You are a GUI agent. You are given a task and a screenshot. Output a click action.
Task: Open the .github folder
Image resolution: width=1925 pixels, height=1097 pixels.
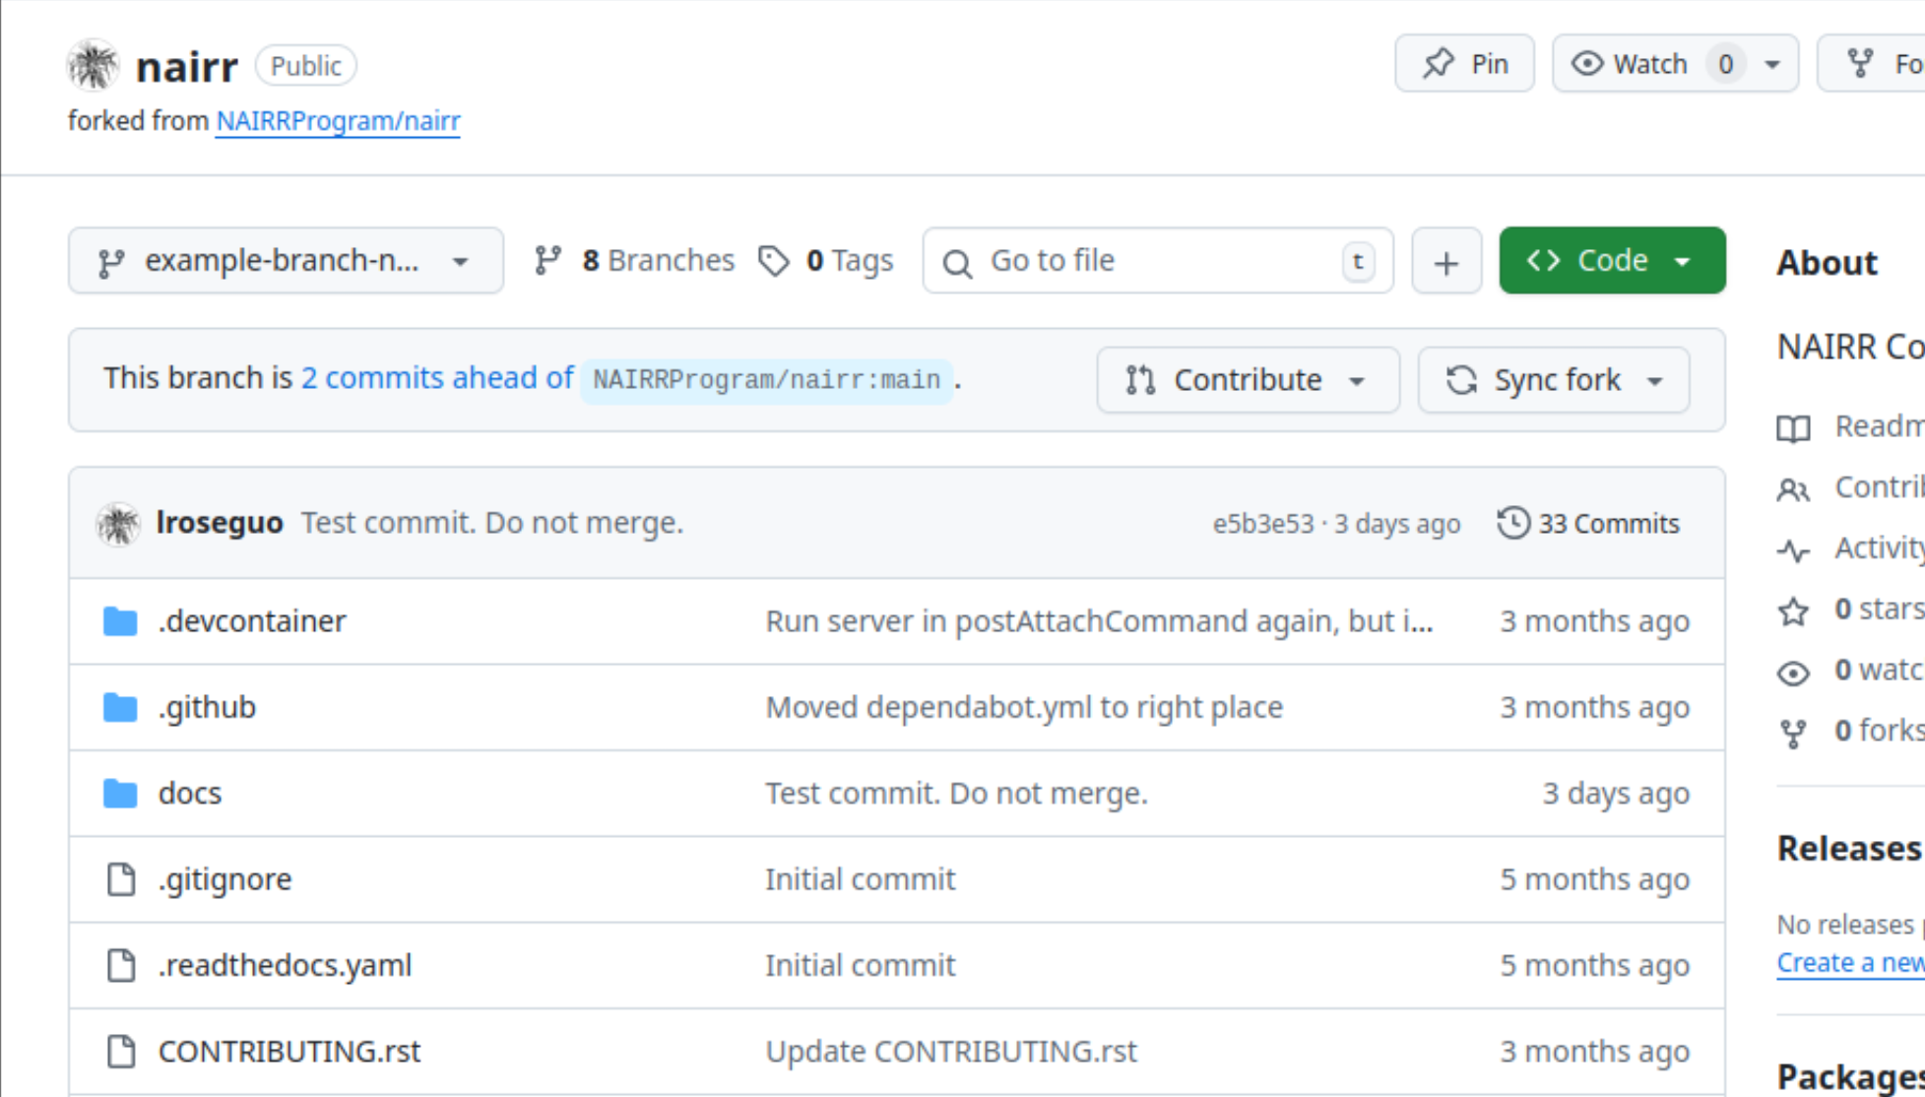click(x=207, y=707)
